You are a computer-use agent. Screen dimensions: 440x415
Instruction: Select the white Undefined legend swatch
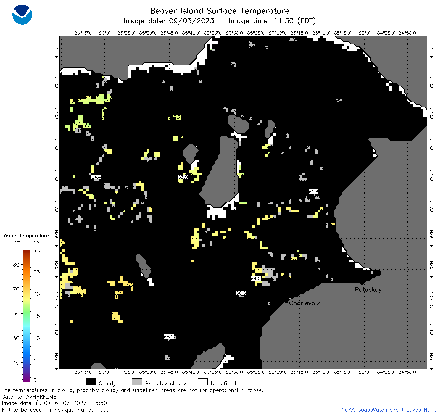203,382
